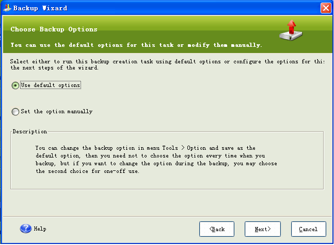This screenshot has height=245, width=334.
Task: Proceed using the Next button
Action: (x=263, y=229)
